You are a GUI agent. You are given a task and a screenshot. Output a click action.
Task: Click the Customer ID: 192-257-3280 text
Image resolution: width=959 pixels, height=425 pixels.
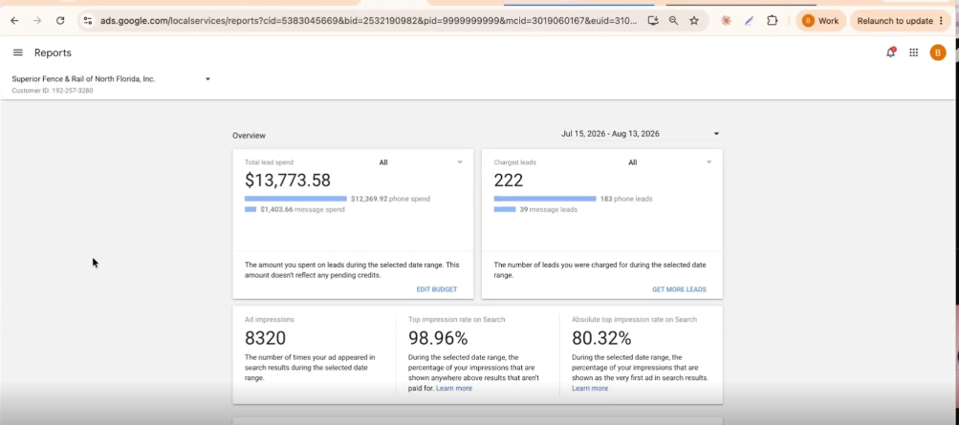tap(52, 91)
